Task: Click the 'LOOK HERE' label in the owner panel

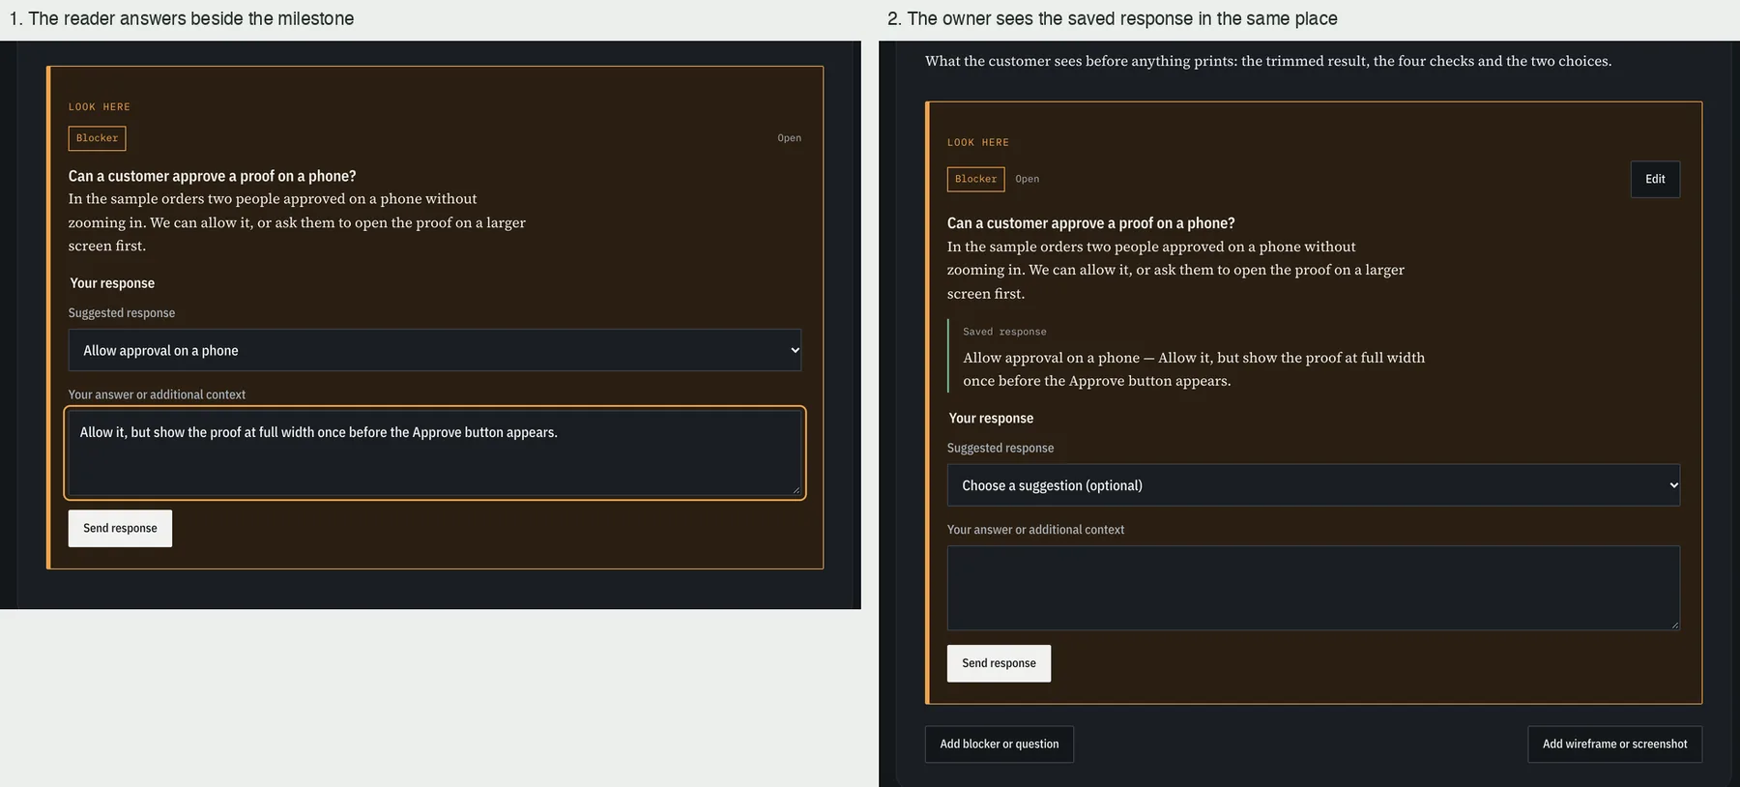Action: pyautogui.click(x=977, y=143)
